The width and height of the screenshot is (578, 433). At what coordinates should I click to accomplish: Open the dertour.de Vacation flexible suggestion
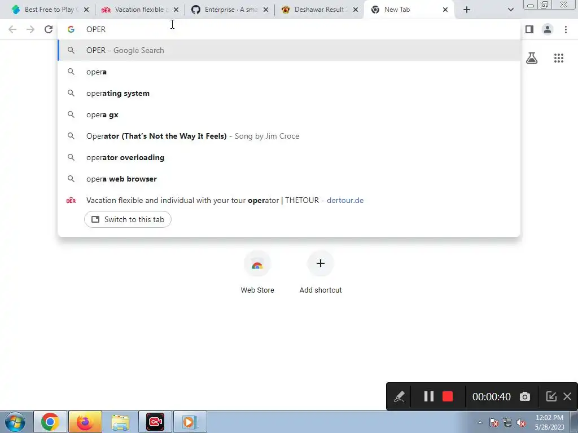click(x=289, y=200)
